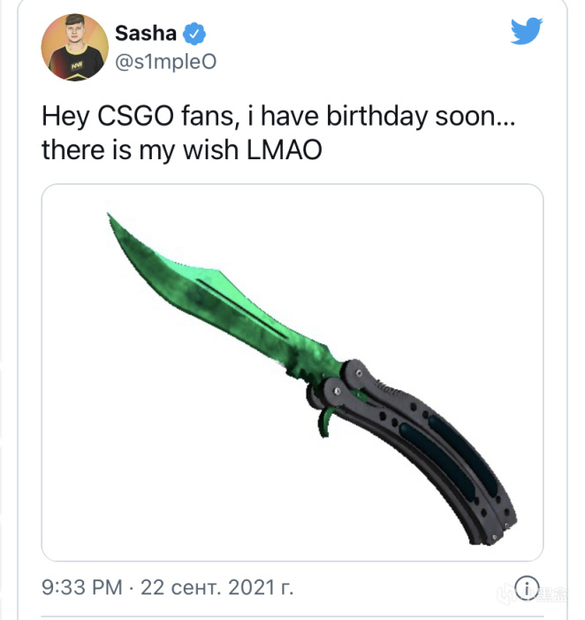Open the tweet info circle icon
This screenshot has height=620, width=585.
527,587
